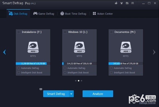Click NTFS label under Windows 10 (L:)

79,56
